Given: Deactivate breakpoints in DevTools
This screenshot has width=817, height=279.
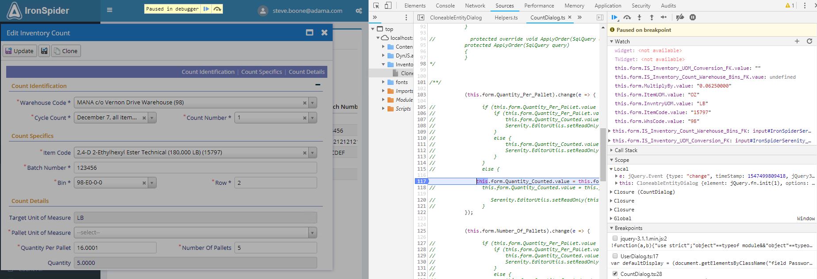Looking at the screenshot, I should (x=680, y=17).
